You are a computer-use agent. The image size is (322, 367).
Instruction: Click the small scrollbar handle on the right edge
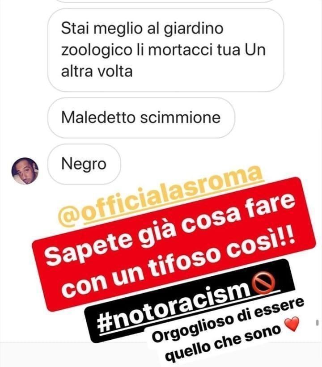pyautogui.click(x=318, y=323)
